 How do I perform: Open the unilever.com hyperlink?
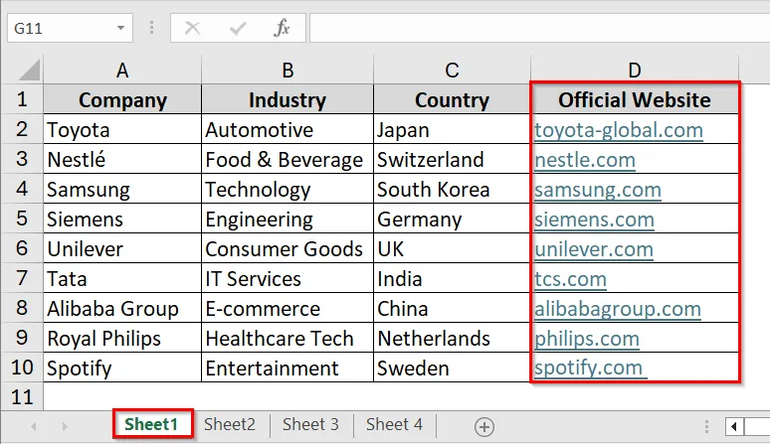(594, 249)
